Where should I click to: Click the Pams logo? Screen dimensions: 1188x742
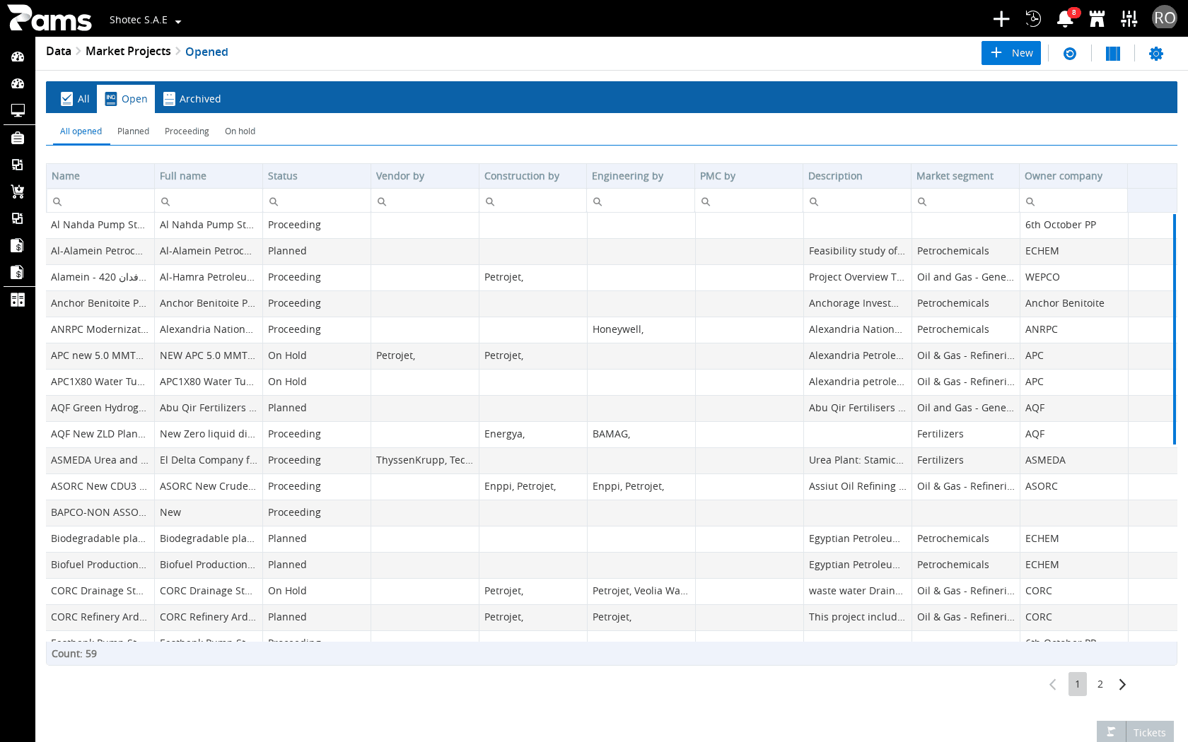tap(49, 18)
